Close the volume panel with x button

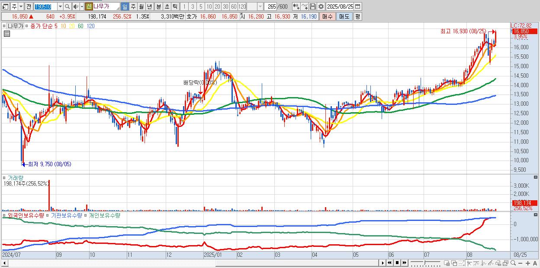536,177
